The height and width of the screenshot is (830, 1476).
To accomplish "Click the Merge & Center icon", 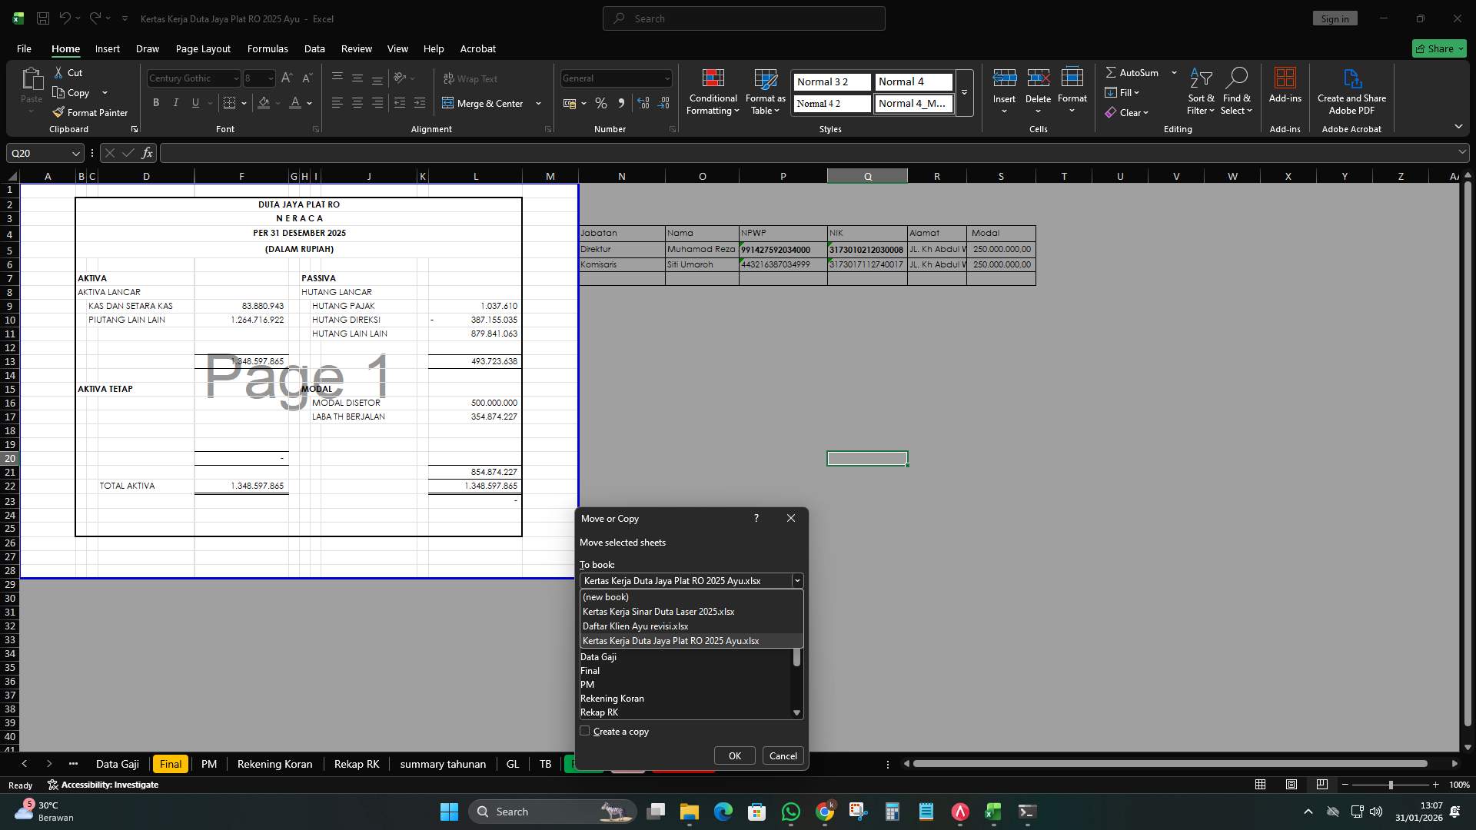I will 448,103.
